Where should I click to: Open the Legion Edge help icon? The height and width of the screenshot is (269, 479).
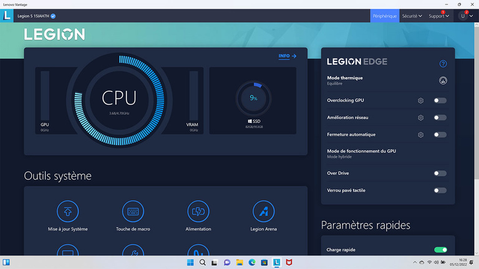pos(443,64)
